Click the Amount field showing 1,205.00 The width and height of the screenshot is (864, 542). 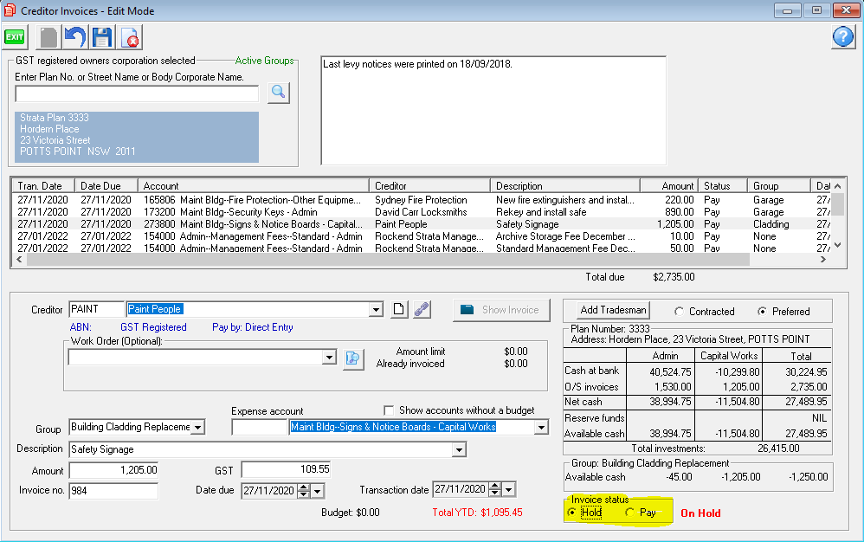(113, 470)
